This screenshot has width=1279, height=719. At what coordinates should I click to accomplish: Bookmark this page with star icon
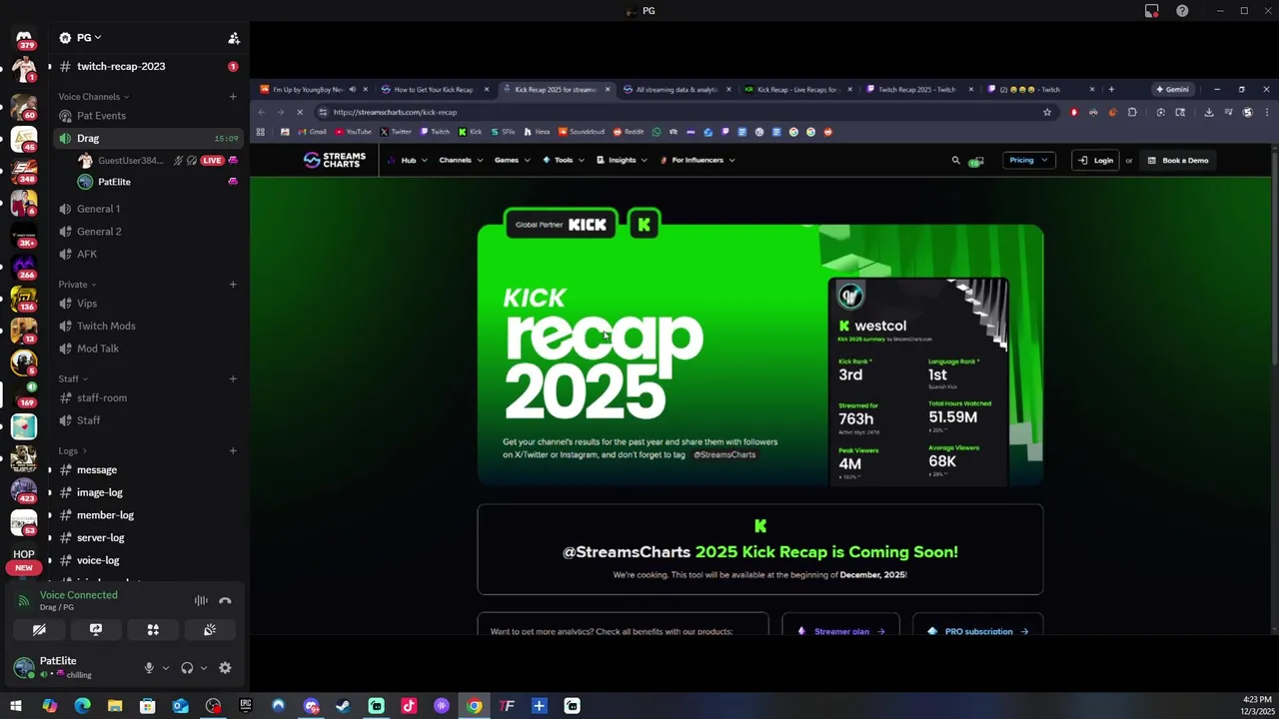pyautogui.click(x=1047, y=112)
